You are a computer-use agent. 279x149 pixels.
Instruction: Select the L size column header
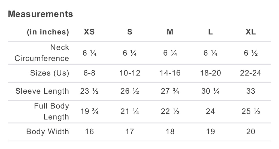(x=210, y=32)
